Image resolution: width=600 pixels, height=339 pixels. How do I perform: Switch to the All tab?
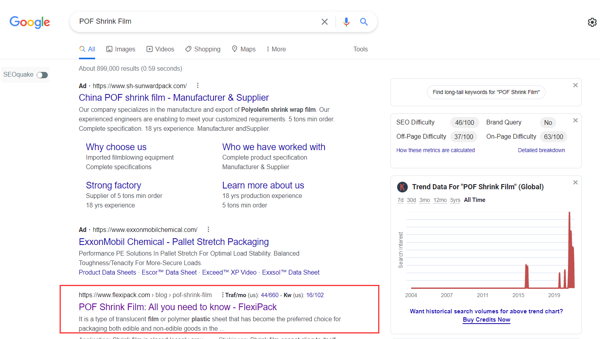point(87,49)
